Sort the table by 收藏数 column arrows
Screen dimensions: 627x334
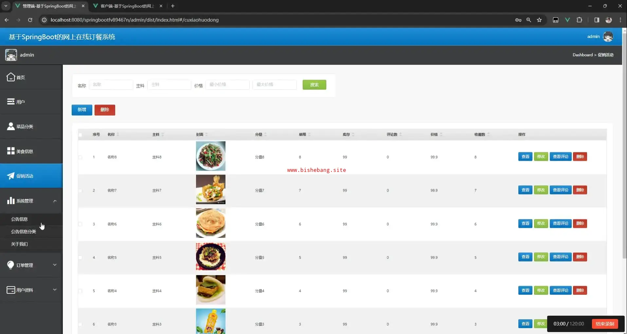click(488, 134)
